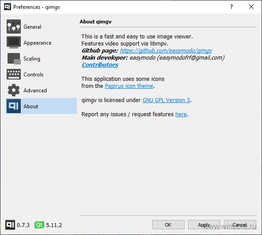Click the green Qt logo icon
The image size is (262, 235).
(39, 225)
